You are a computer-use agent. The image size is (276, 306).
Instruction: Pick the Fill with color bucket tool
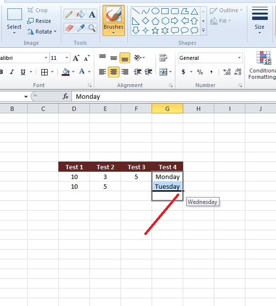(81, 15)
